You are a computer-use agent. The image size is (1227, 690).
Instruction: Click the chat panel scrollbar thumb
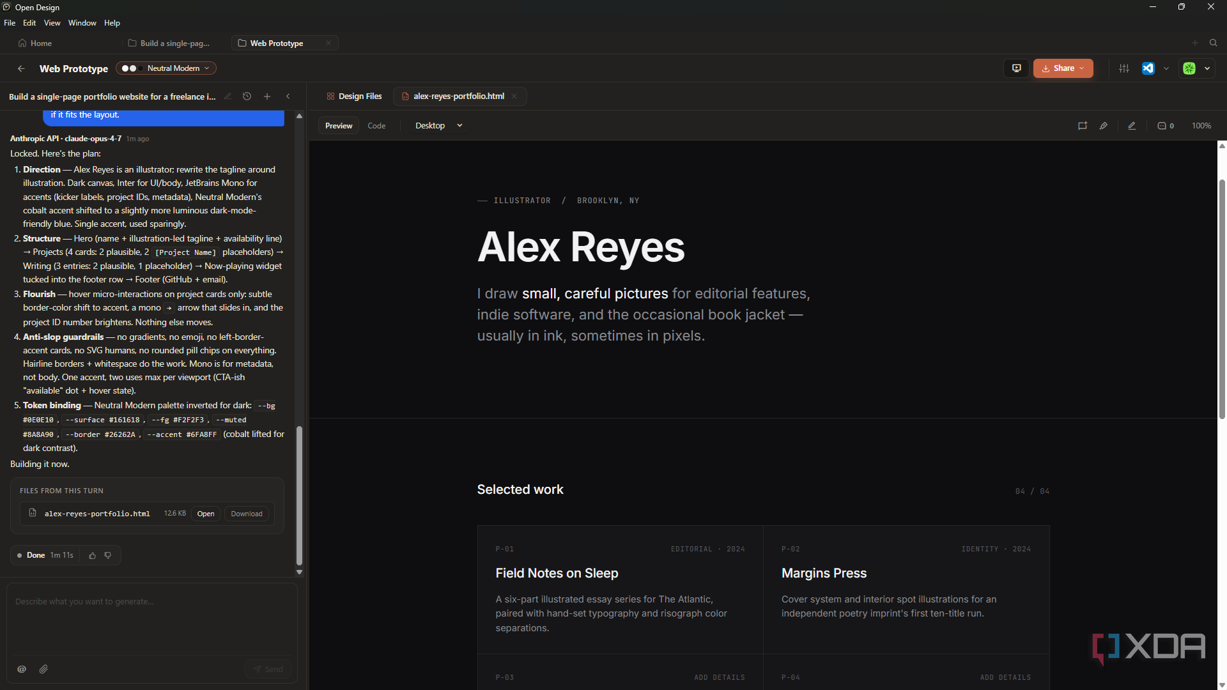[299, 495]
